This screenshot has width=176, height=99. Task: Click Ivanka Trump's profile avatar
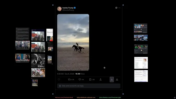tap(59, 9)
